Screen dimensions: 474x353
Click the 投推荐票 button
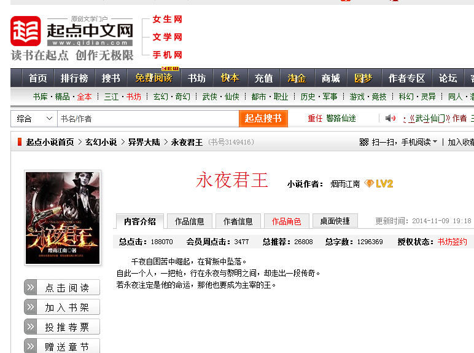(62, 327)
